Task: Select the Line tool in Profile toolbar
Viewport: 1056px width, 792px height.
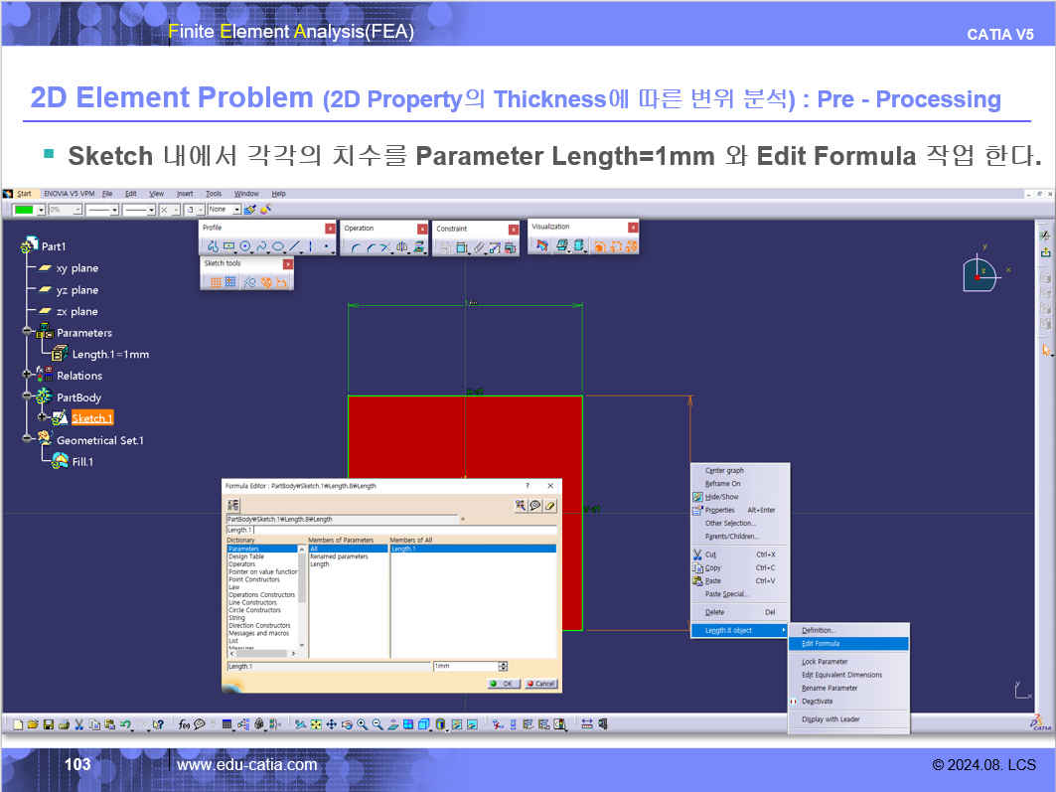Action: tap(294, 246)
